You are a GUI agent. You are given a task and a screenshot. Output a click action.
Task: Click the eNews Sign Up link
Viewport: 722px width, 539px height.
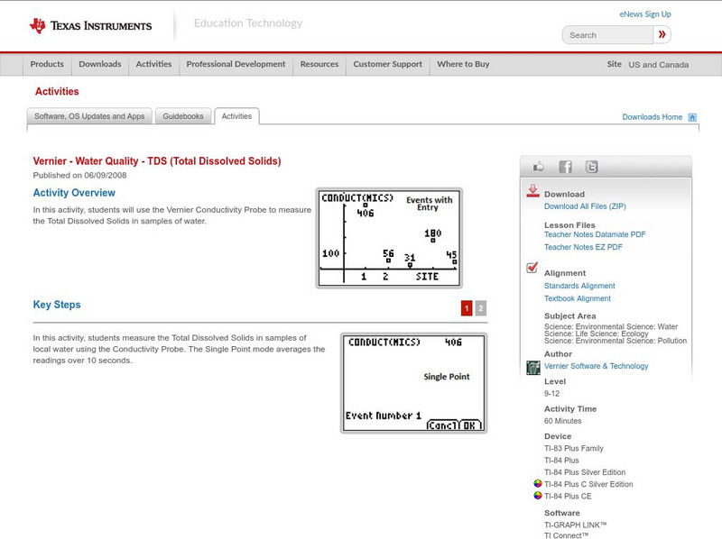pyautogui.click(x=644, y=14)
